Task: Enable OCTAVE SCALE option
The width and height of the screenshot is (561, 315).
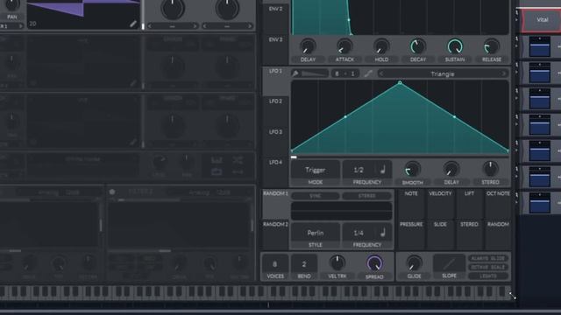Action: 487,267
